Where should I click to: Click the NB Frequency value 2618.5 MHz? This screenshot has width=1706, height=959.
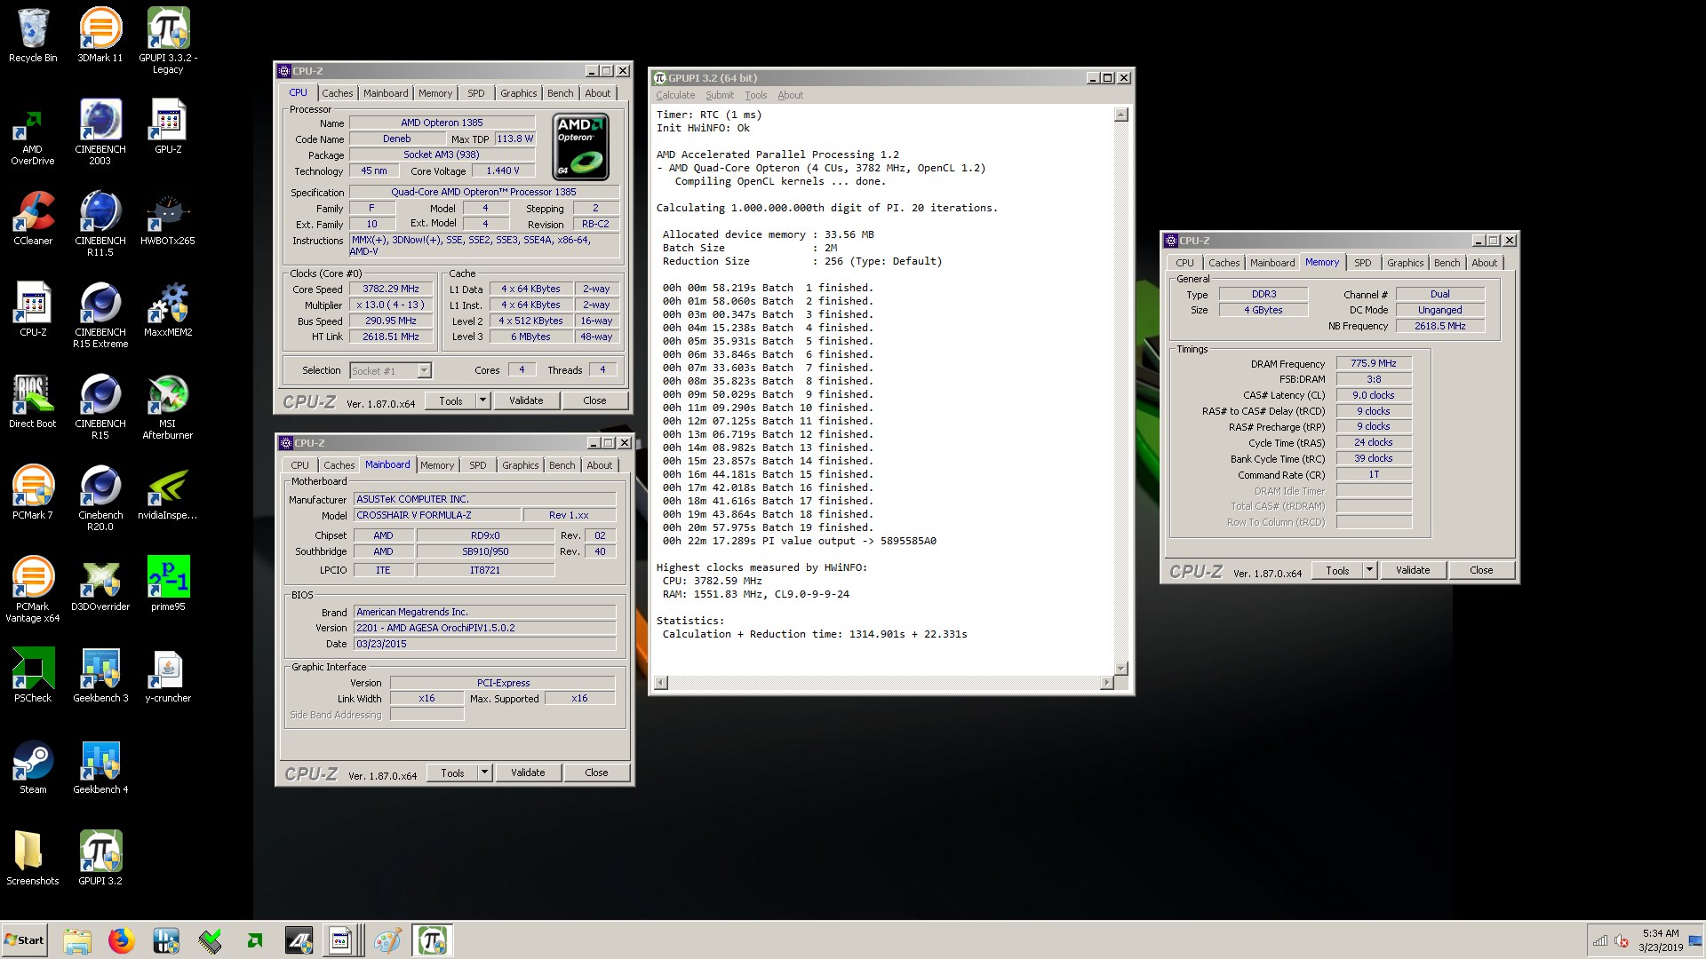coord(1440,326)
